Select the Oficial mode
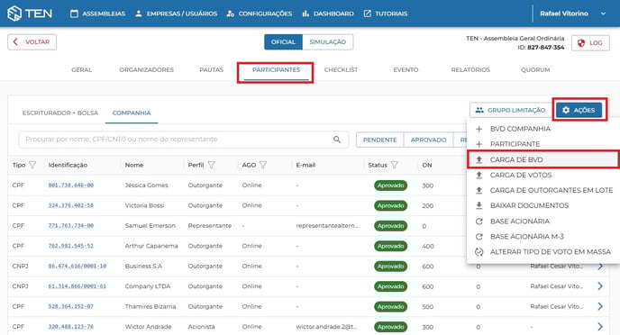620x335 pixels. (x=283, y=41)
